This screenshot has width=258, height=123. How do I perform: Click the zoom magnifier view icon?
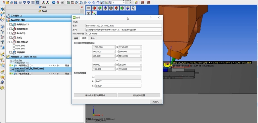pyautogui.click(x=134, y=8)
